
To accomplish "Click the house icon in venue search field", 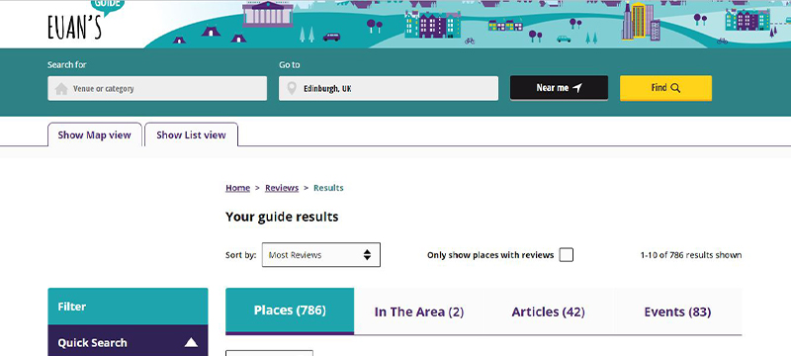I will click(61, 89).
